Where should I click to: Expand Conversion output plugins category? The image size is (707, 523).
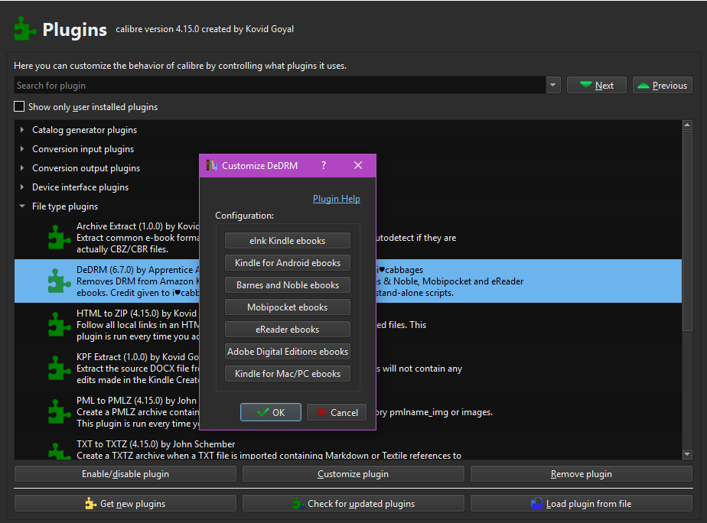(x=21, y=168)
